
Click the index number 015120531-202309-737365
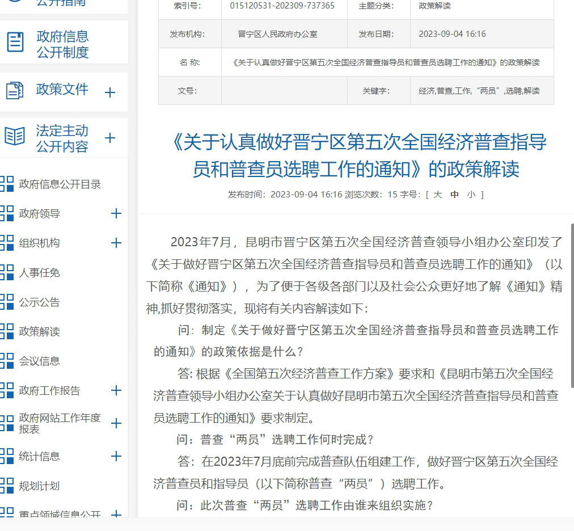pos(282,6)
